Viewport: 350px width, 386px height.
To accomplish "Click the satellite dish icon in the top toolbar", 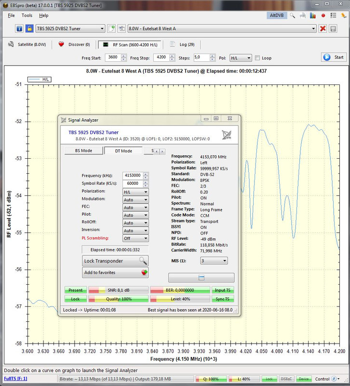I will [x=303, y=15].
